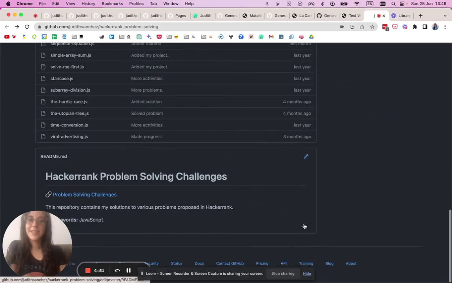Open macOS Spotlight search

point(394,4)
